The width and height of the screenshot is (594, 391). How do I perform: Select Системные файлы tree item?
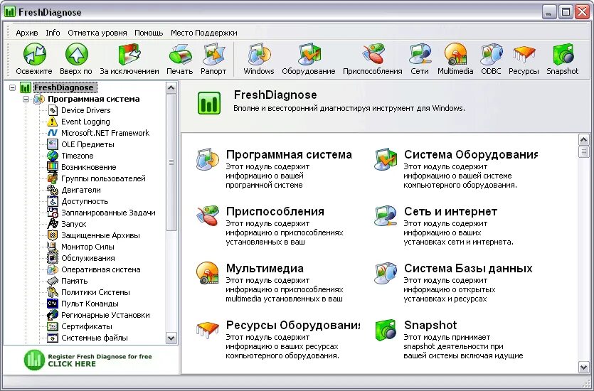[95, 338]
